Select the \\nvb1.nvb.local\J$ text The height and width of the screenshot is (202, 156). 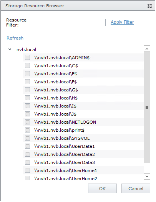(x=55, y=114)
